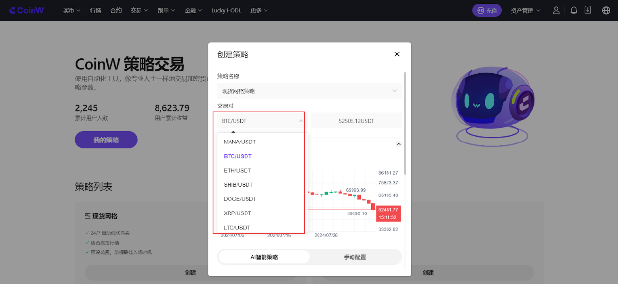Open the language globe icon
Screen dimensions: 618x284
(x=606, y=10)
